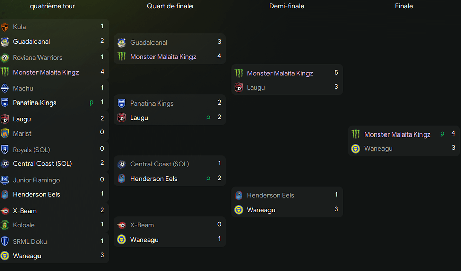Screen dimensions: 461x271
Task: Select Laugu badge in the Demi-finale
Action: point(239,87)
